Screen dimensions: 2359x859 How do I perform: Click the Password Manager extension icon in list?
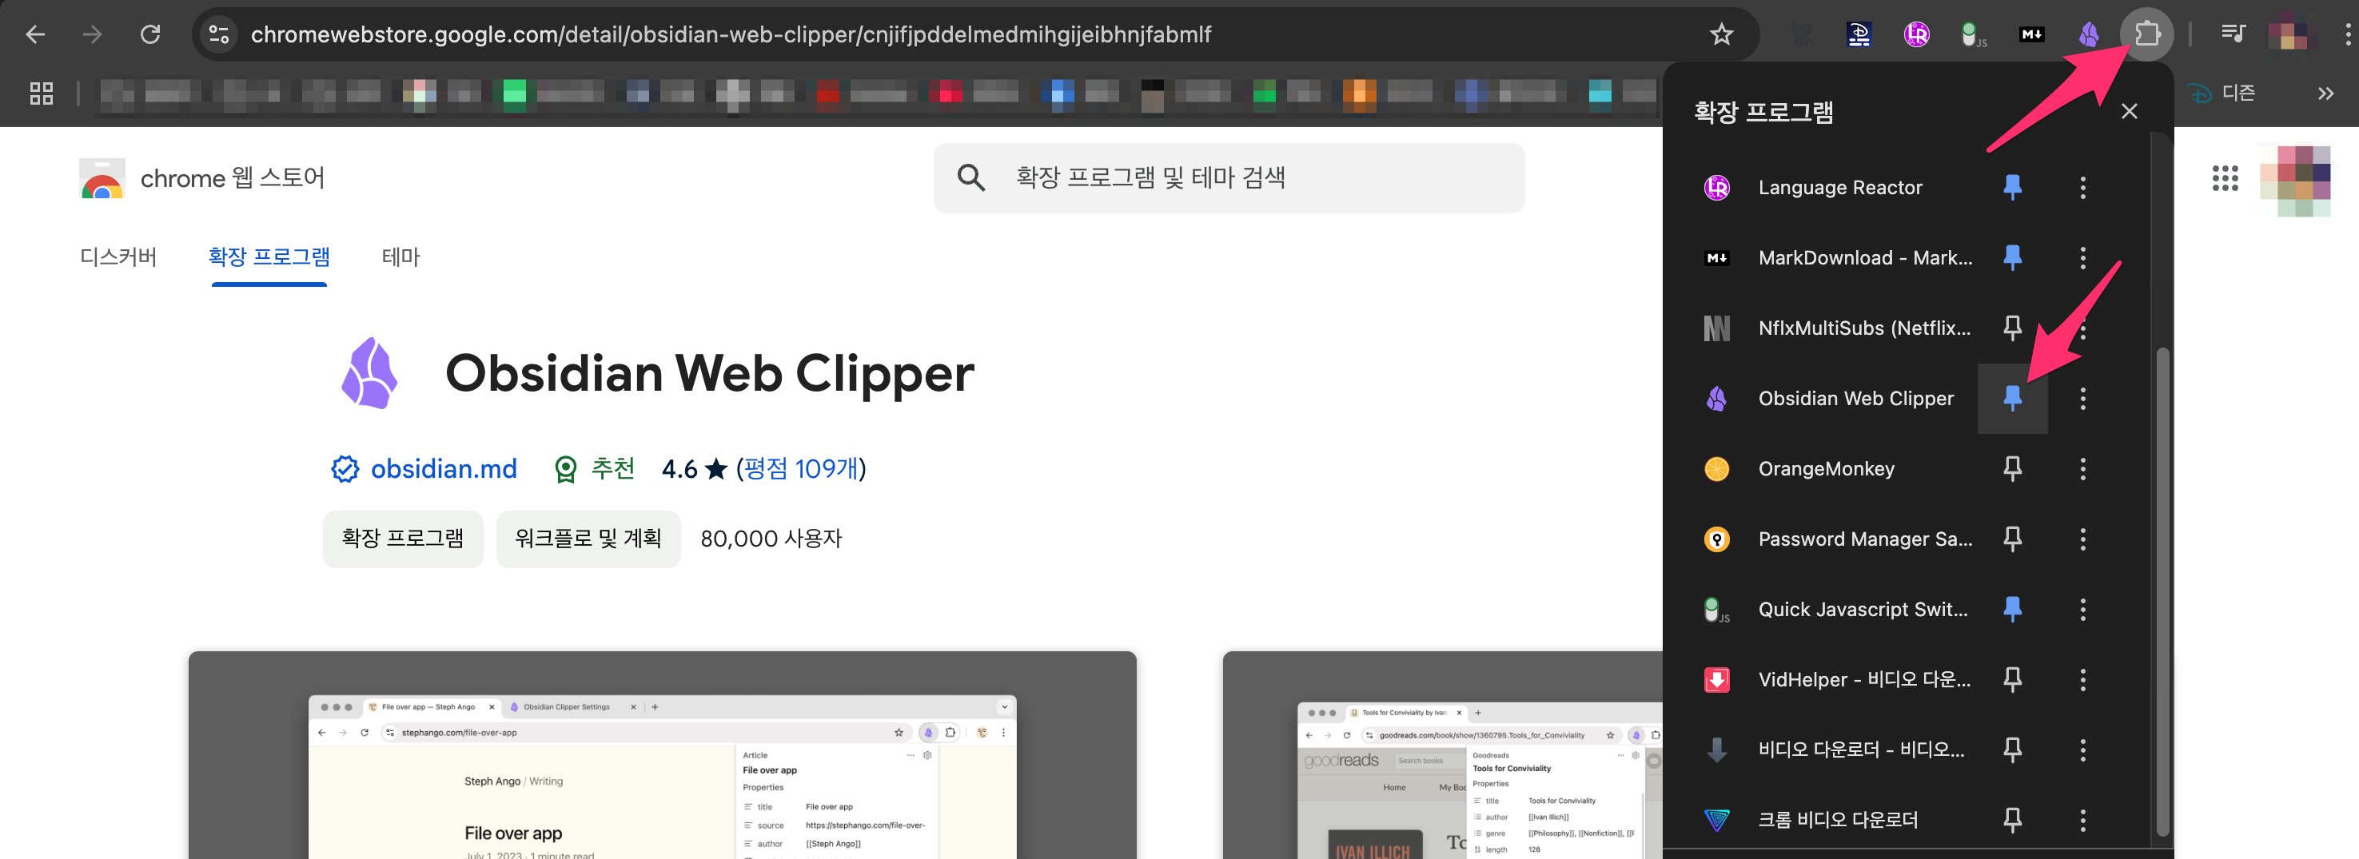pyautogui.click(x=1716, y=539)
